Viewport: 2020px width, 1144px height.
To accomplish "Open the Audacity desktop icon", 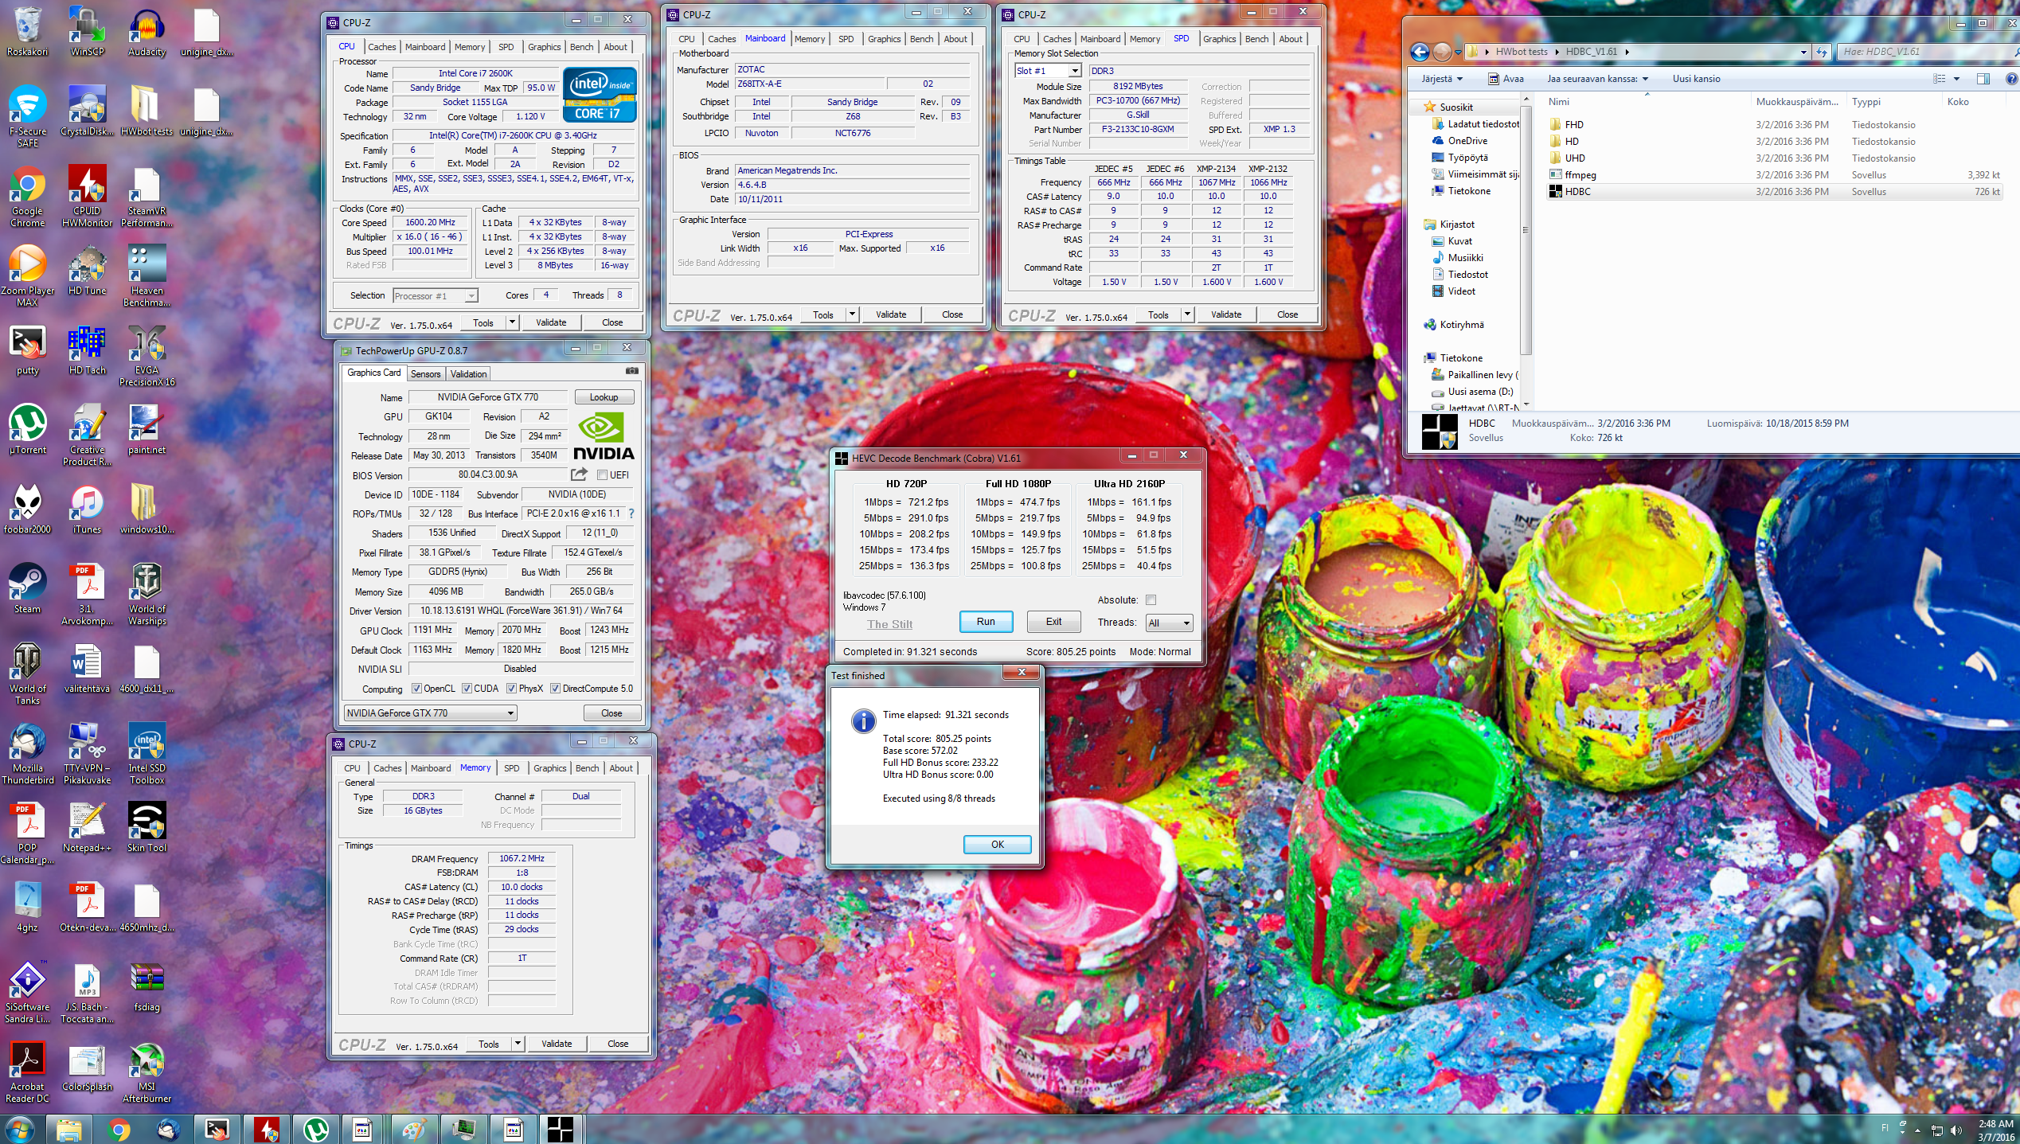I will coord(147,33).
